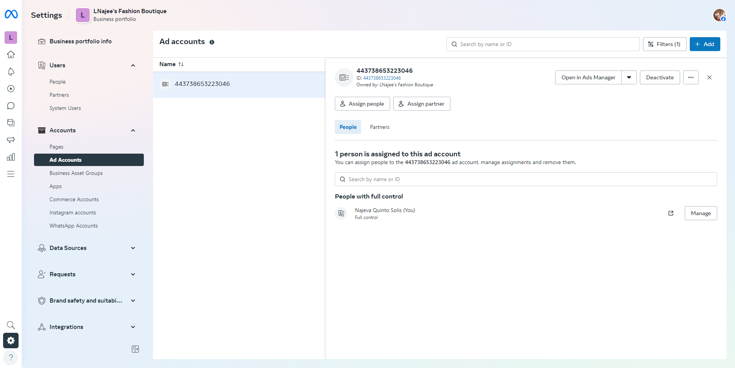Go to People under Users
The width and height of the screenshot is (735, 368).
[x=58, y=82]
